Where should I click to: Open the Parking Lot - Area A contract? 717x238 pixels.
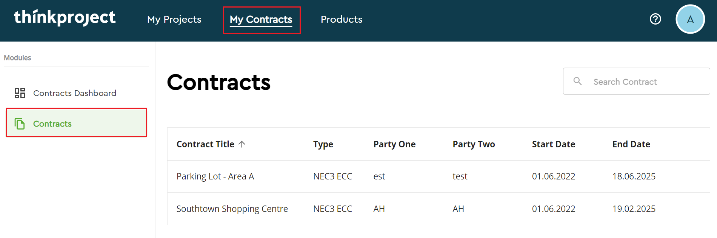point(215,176)
